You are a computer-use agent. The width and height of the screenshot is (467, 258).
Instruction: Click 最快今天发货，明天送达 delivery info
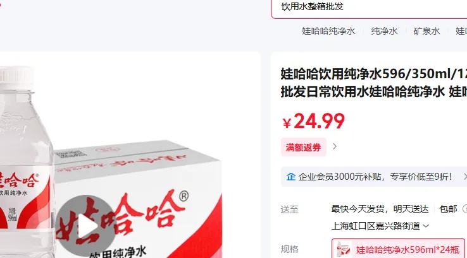tap(380, 209)
